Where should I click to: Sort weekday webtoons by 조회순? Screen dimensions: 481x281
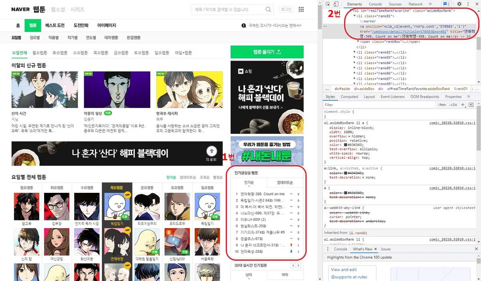point(205,177)
